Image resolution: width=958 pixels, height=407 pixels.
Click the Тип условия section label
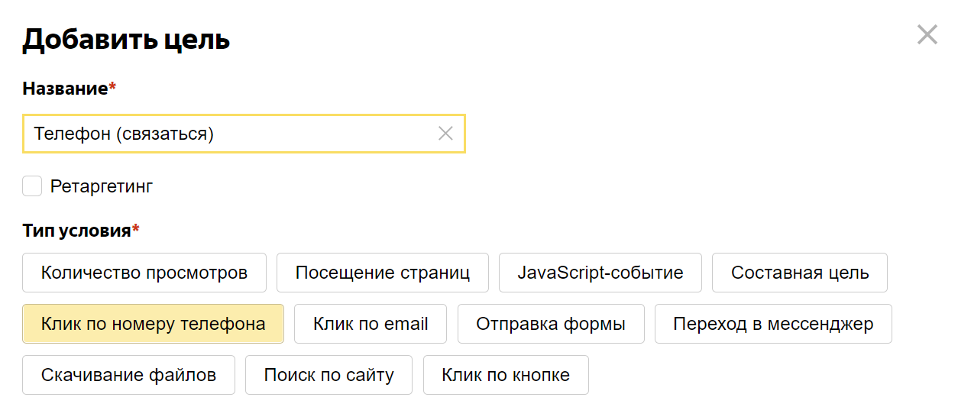click(x=76, y=231)
